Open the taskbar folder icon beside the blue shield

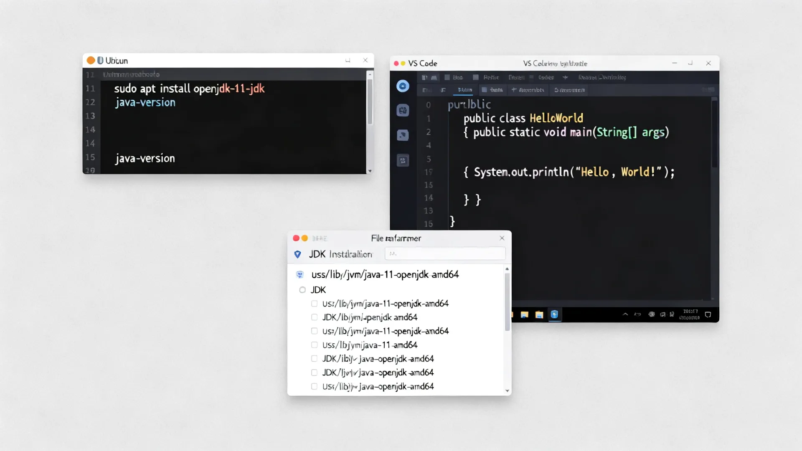coord(539,314)
